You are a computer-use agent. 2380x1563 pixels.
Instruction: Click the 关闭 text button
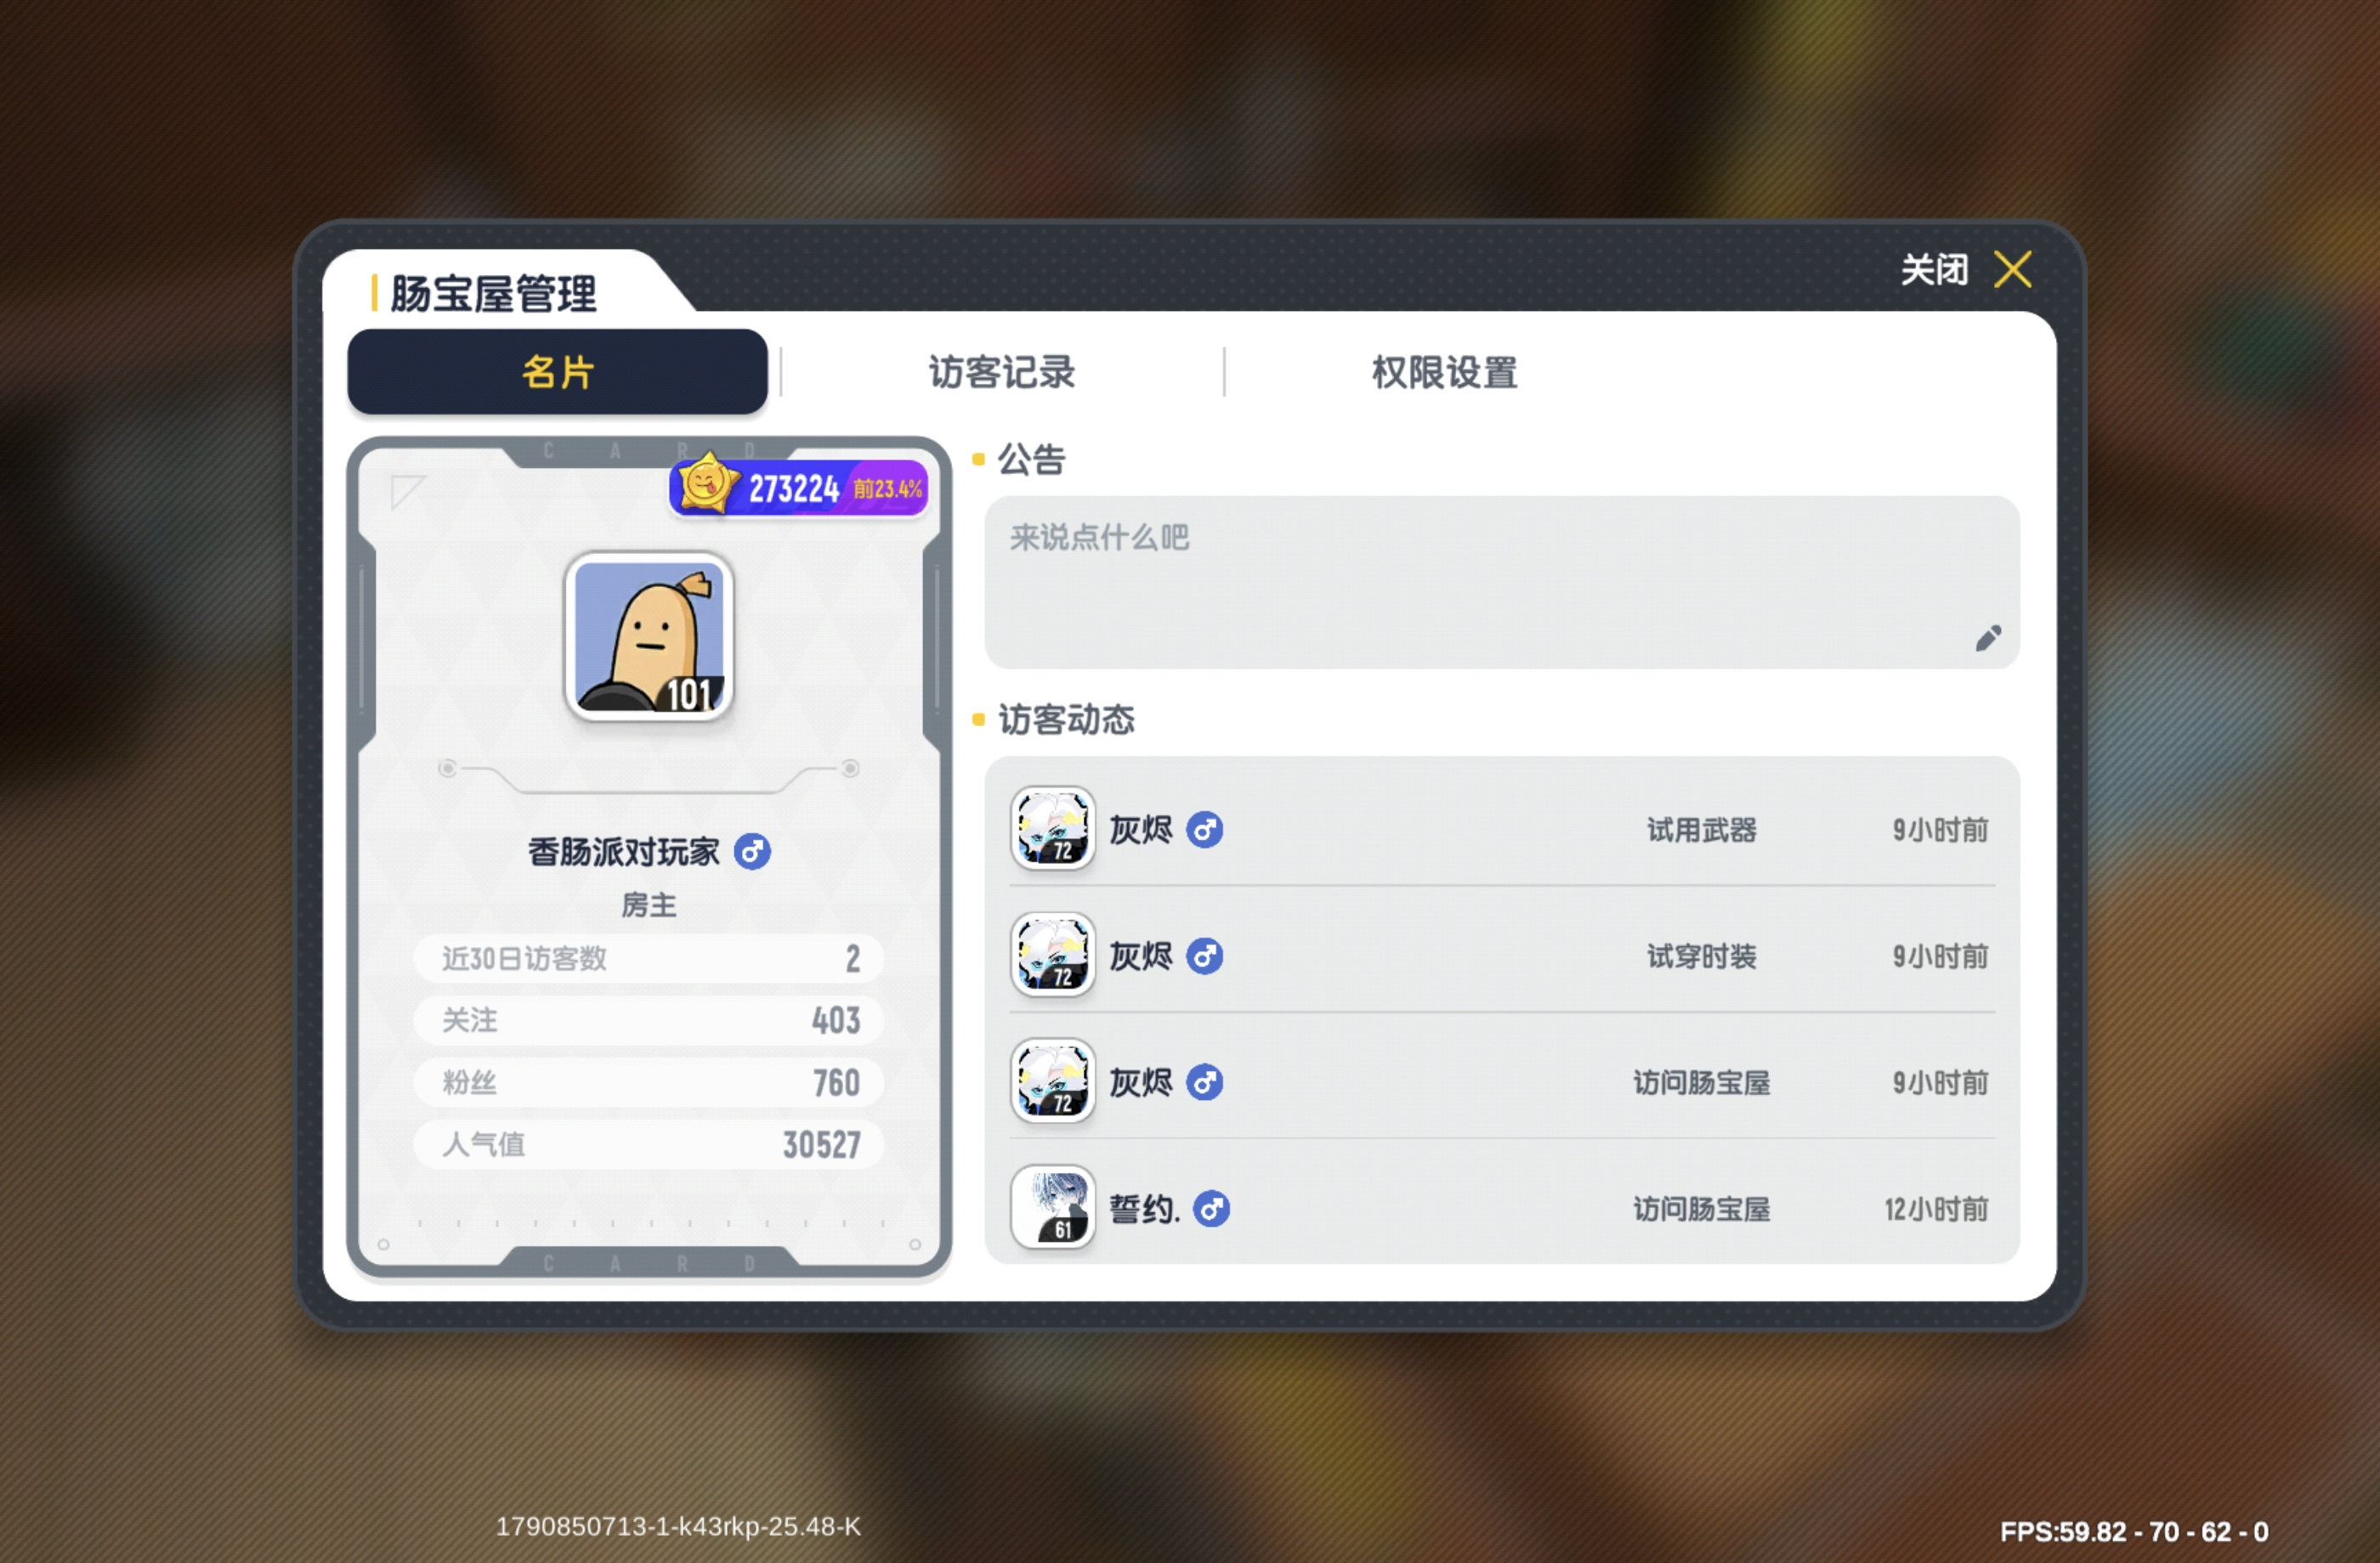pos(1934,268)
